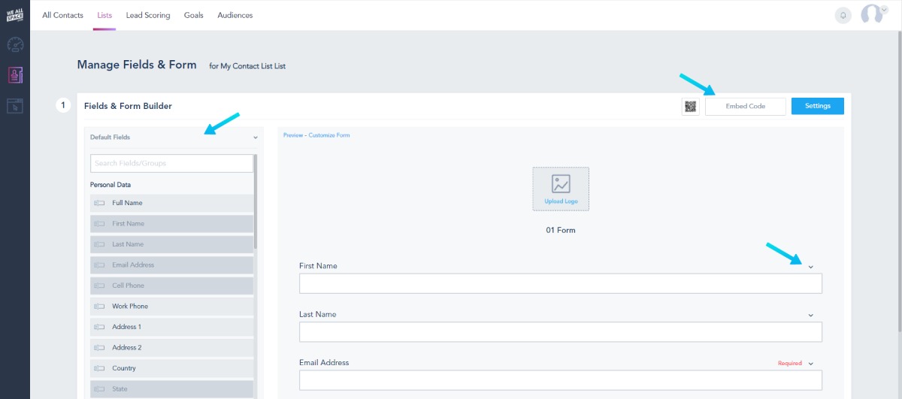Open the blue Settings button
This screenshot has width=902, height=399.
point(817,107)
